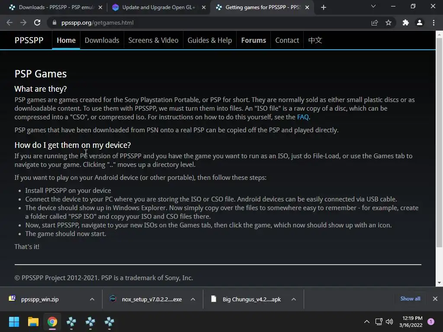Viewport: 443px width, 332px height.
Task: Open the clock showing 12:19 PM
Action: tap(411, 322)
